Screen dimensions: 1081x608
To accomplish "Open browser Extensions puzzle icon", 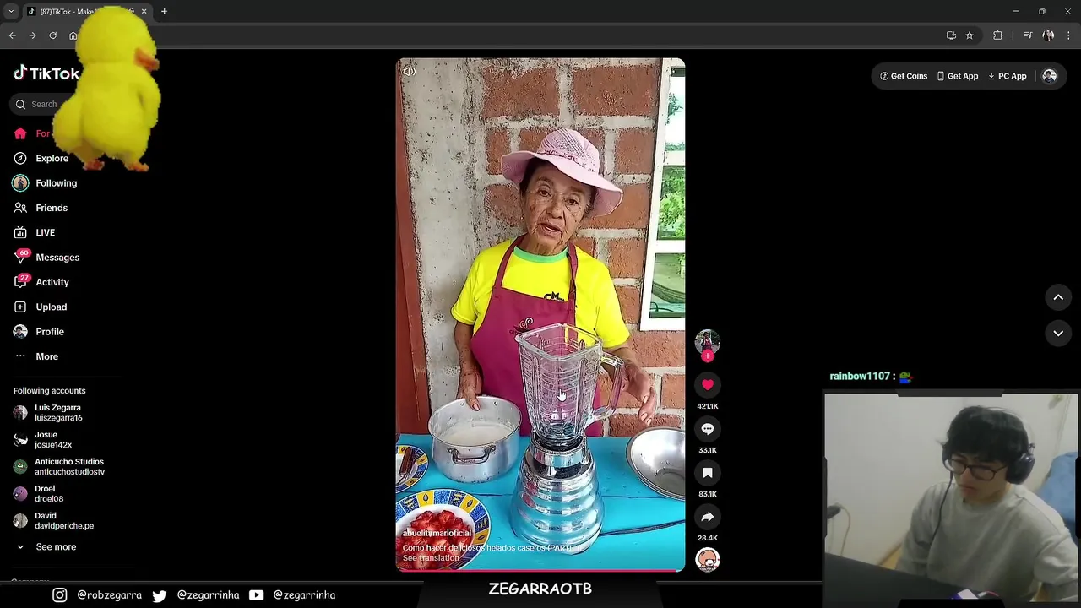I will [x=998, y=35].
